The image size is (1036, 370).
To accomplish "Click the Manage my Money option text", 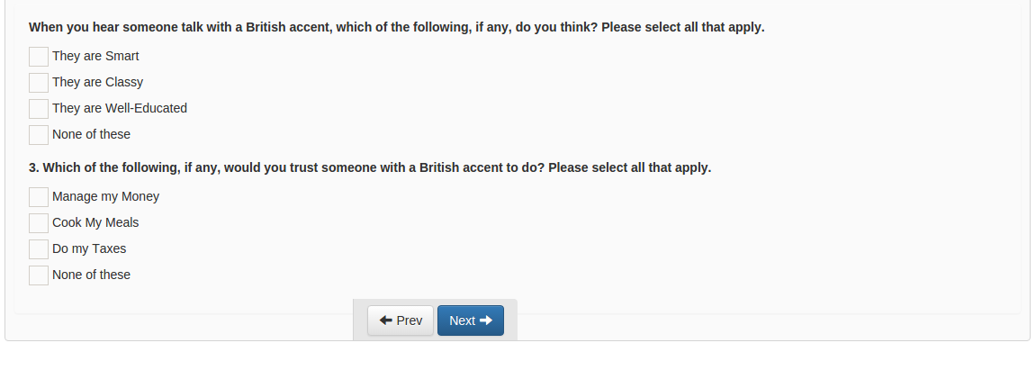I will (105, 197).
